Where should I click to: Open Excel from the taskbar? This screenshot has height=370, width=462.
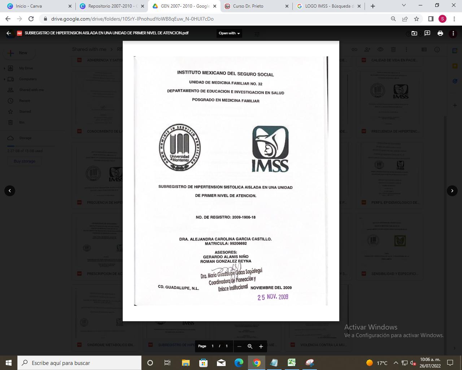point(292,363)
